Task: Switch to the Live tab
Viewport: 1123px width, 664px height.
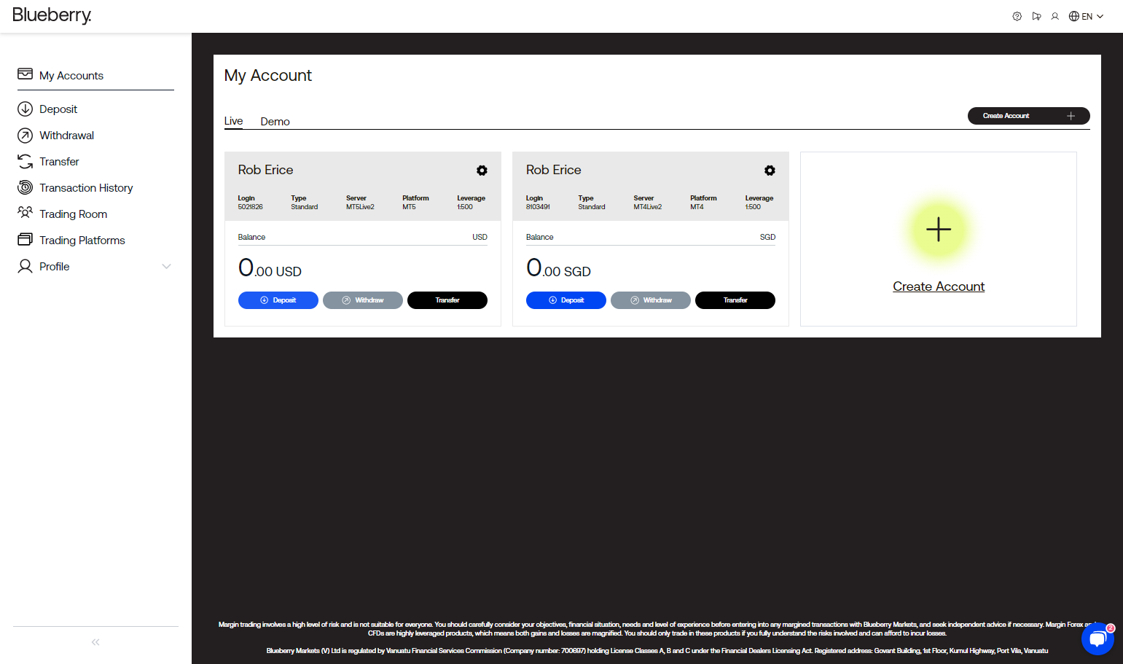Action: 233,121
